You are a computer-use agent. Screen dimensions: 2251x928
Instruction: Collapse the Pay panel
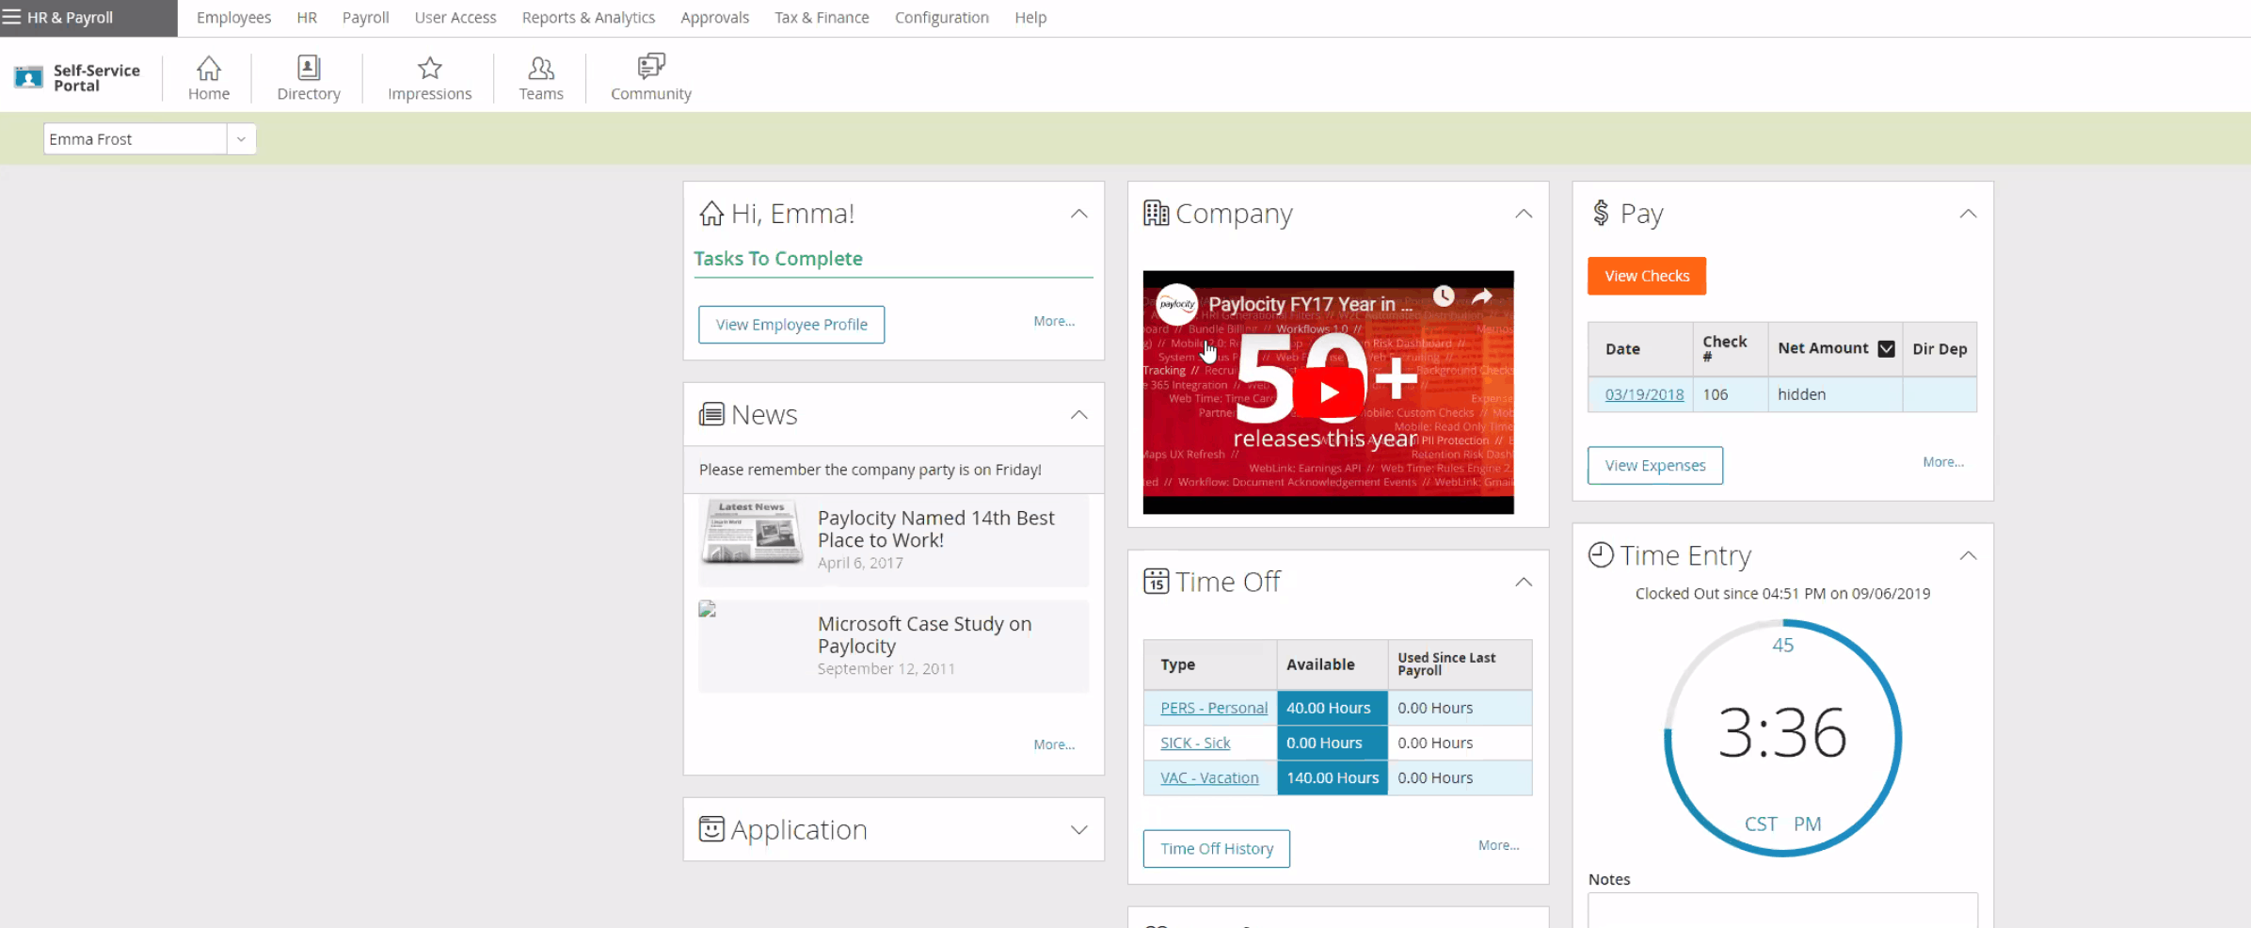point(1968,214)
